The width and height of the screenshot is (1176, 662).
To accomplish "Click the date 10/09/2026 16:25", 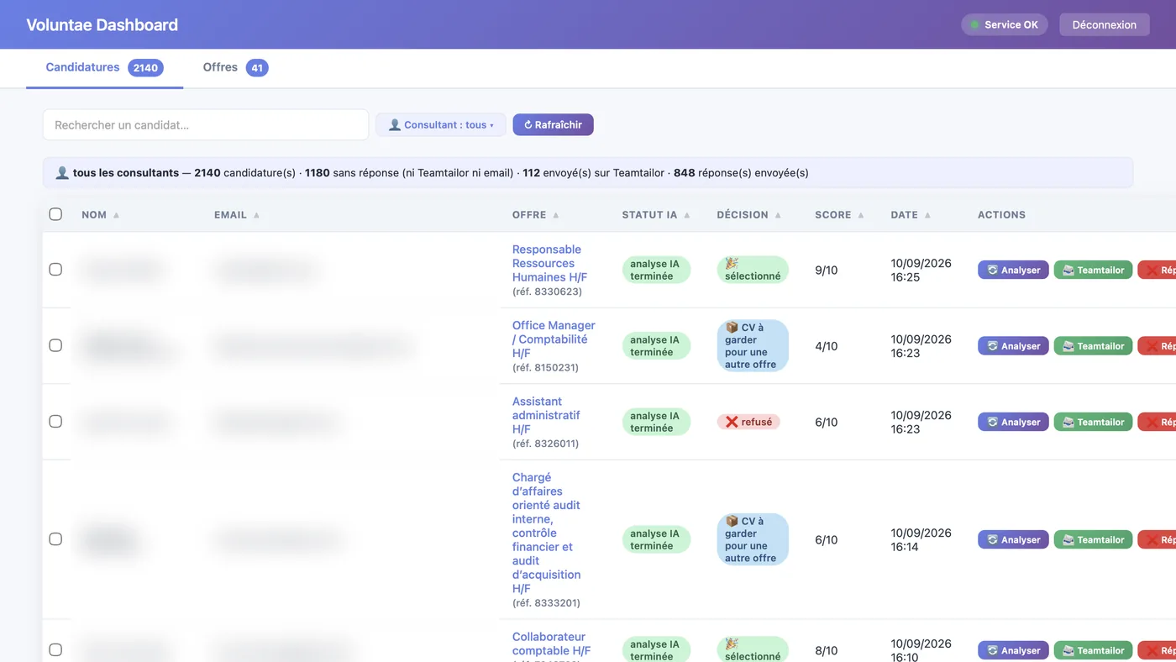I will tap(921, 270).
